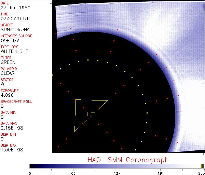Click the orange dot beside the yellow polygon
The image size is (205, 175).
coord(91,117)
